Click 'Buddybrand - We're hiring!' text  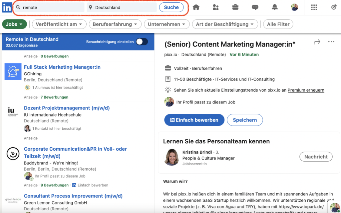tap(51, 163)
